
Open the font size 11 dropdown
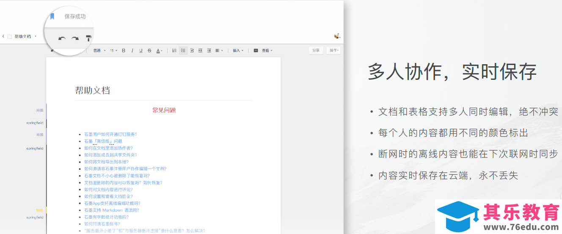pos(113,51)
